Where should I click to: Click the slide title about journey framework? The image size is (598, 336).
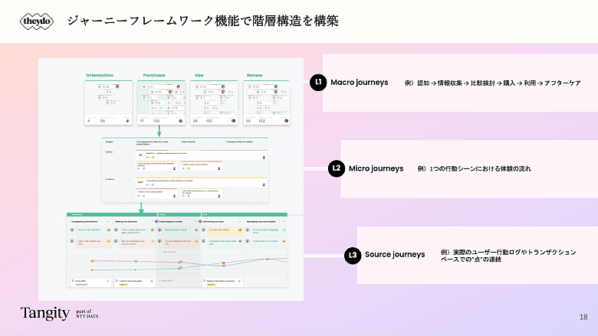tap(203, 21)
